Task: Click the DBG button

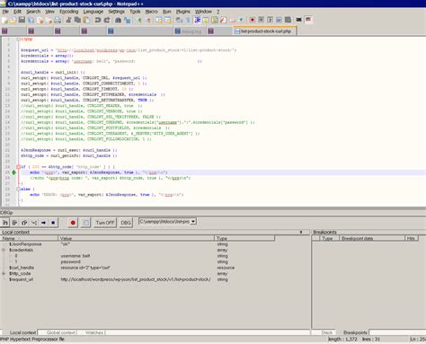Action: click(x=126, y=223)
